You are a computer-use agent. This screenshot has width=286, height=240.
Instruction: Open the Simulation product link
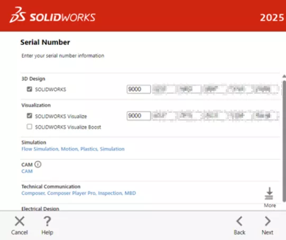tap(112, 149)
